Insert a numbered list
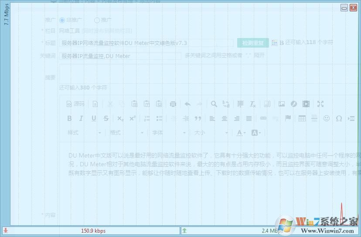 coord(147,119)
